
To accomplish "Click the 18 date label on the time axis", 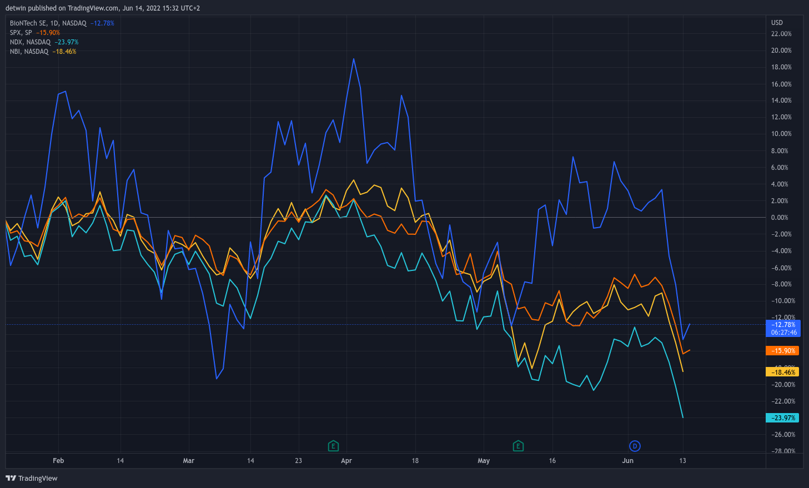I will [x=415, y=461].
